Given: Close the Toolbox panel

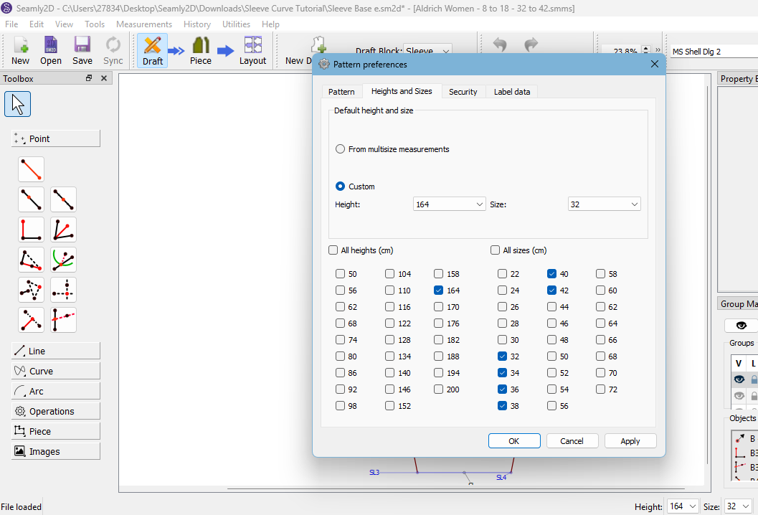Looking at the screenshot, I should tap(104, 78).
